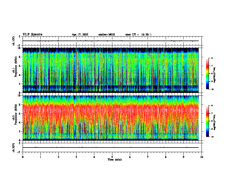227x176 pixels.
Task: Click time axis tick label "4"
Action: point(94,157)
